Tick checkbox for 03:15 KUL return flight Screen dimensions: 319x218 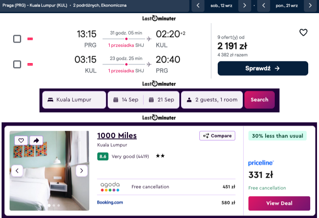17,64
